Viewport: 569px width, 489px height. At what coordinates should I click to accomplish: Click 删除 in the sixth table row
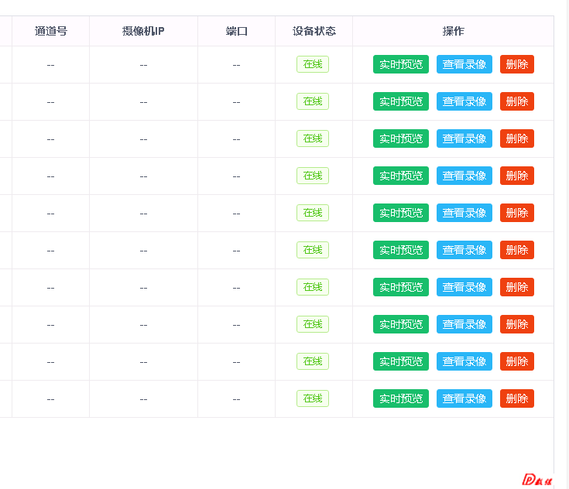[x=517, y=250]
